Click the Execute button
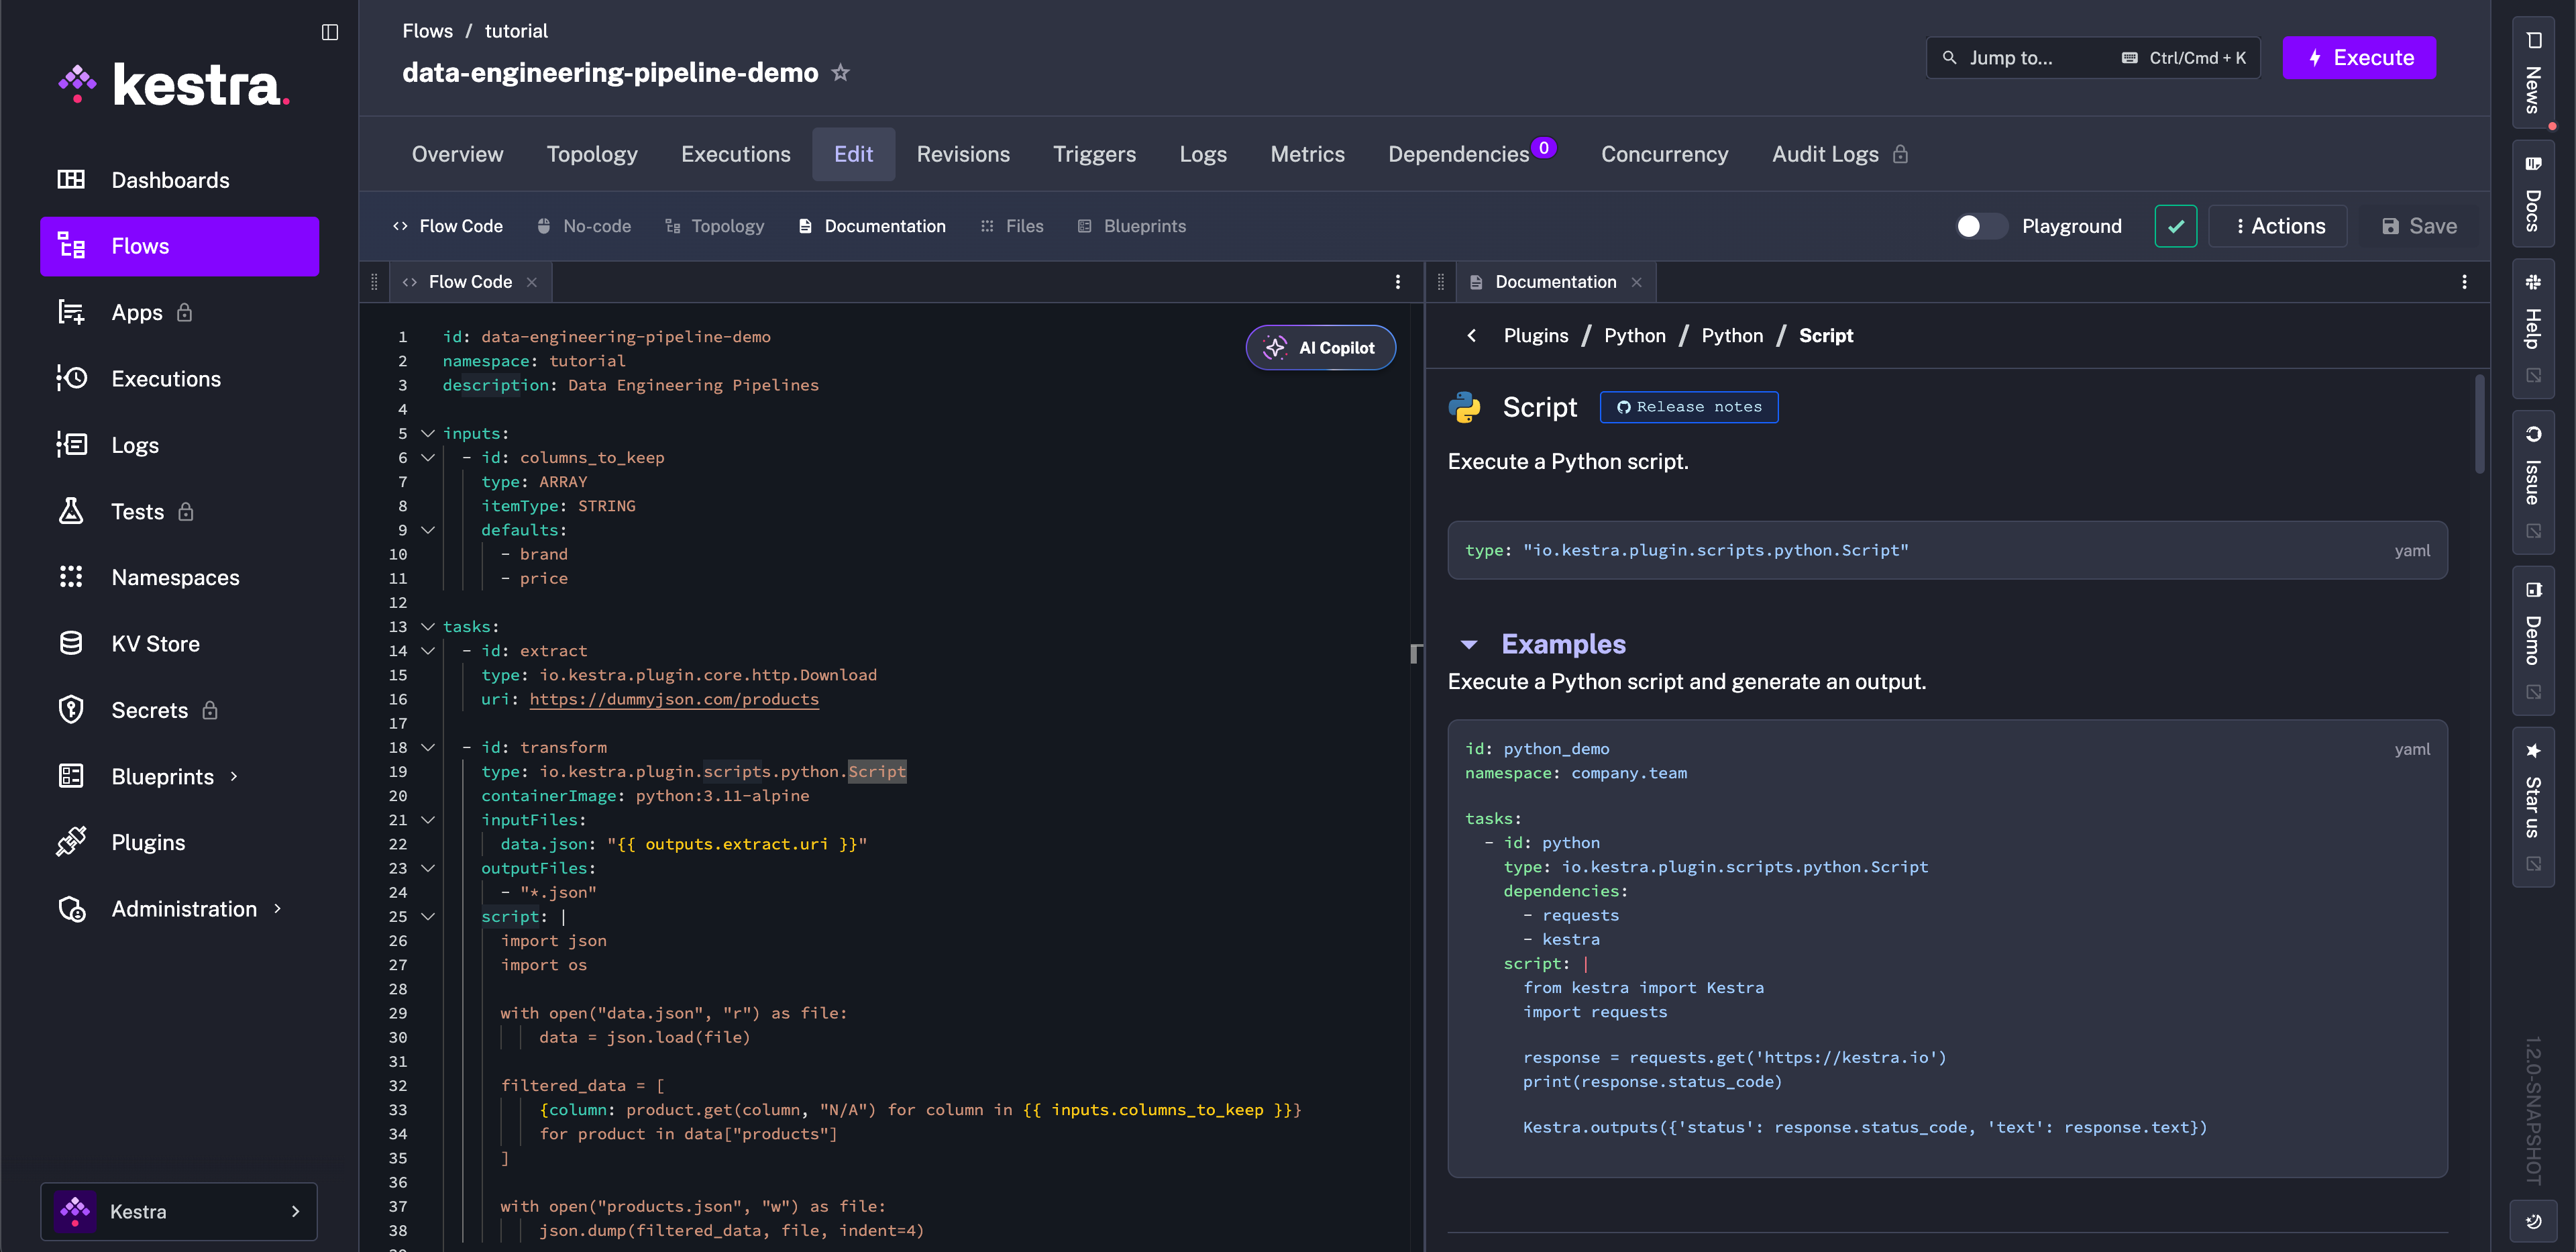Image resolution: width=2576 pixels, height=1252 pixels. point(2358,58)
